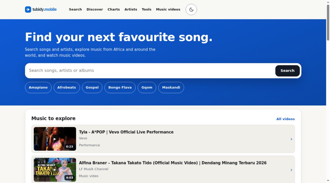Open the Discover menu item
Screen dimensions: 330x183
click(x=95, y=9)
